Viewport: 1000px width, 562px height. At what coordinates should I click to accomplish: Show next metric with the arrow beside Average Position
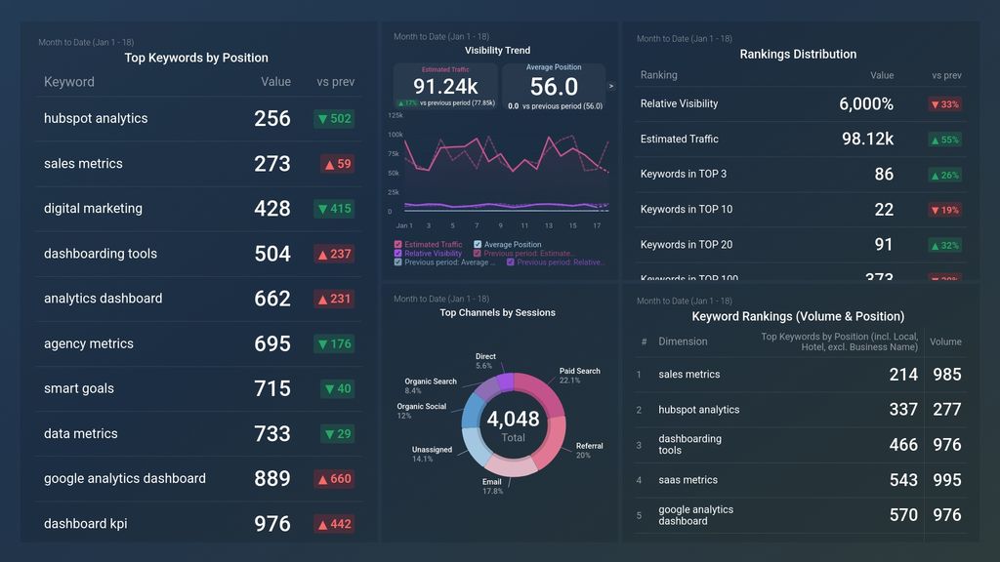pos(611,86)
